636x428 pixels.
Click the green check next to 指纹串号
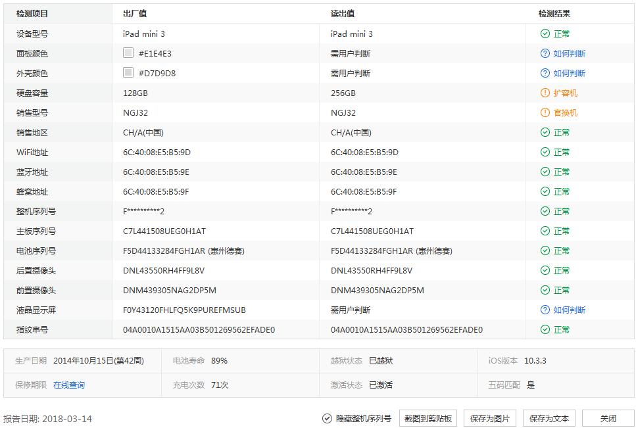[544, 329]
